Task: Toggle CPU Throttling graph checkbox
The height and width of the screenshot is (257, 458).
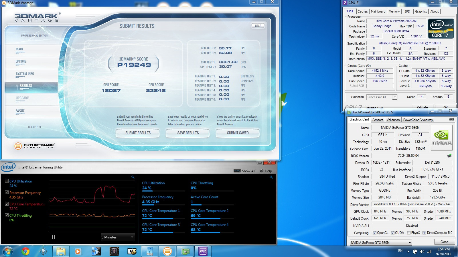Action: [7, 215]
